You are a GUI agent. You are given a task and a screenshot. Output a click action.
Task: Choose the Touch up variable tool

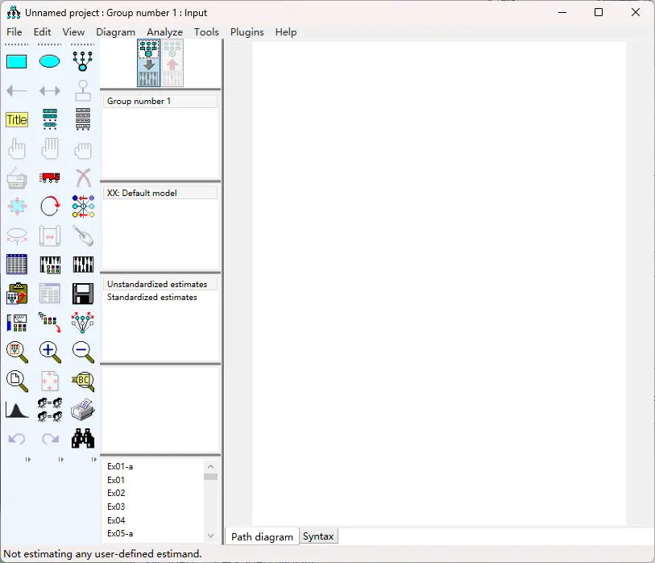coord(83,236)
